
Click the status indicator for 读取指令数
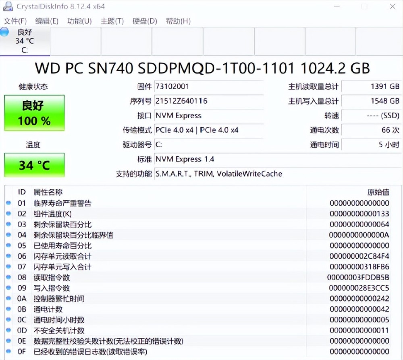pos(8,277)
